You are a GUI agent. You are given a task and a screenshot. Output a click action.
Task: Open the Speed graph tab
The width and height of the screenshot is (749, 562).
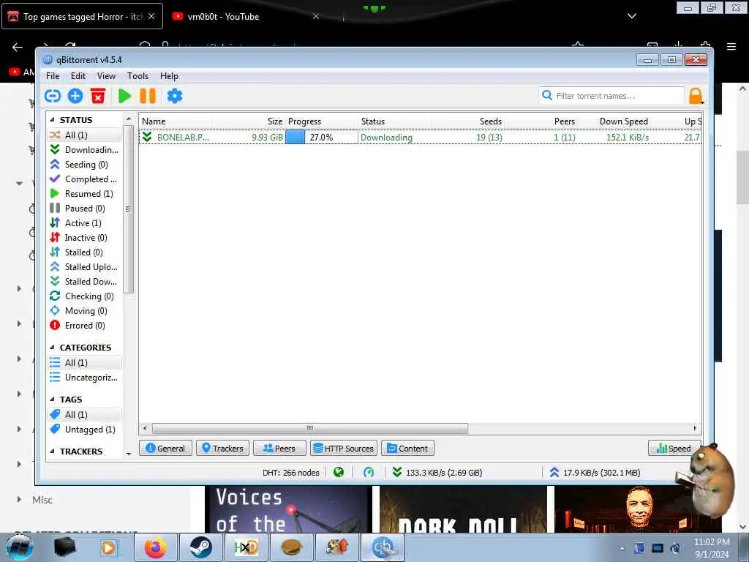(674, 449)
